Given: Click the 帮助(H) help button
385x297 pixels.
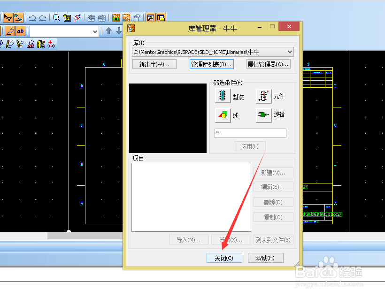Looking at the screenshot, I should point(265,258).
